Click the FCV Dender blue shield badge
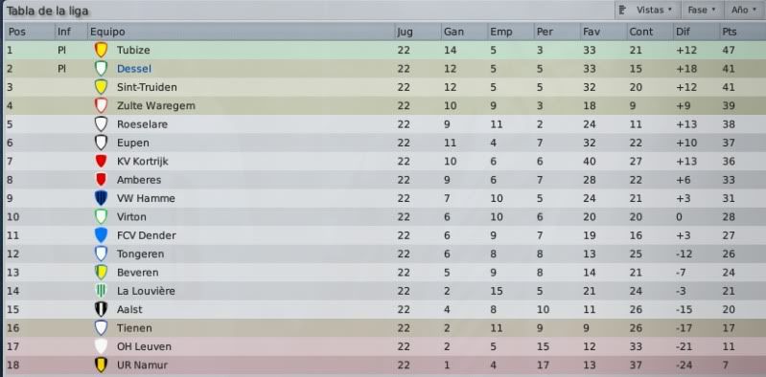Viewport: 766px width, 377px height. point(101,235)
